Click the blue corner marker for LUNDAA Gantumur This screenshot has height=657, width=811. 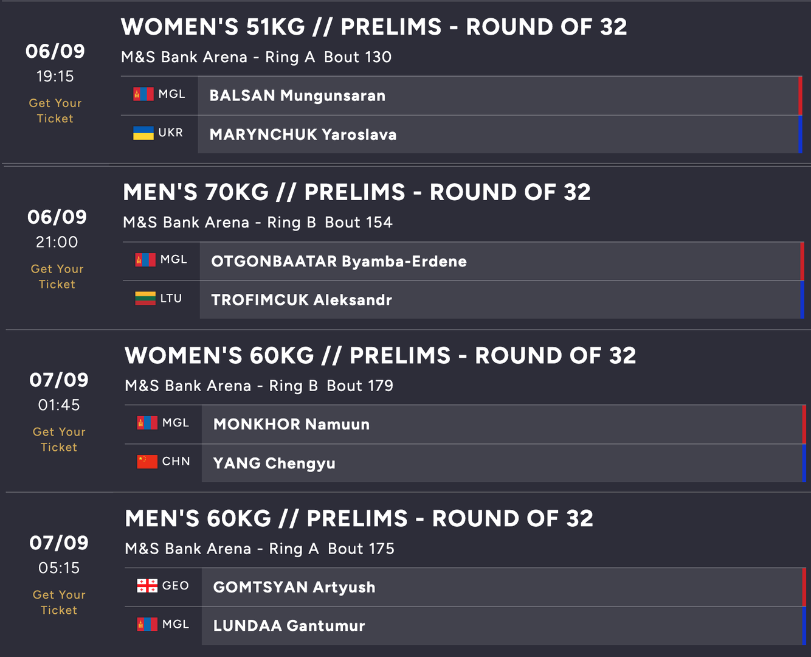(x=804, y=626)
